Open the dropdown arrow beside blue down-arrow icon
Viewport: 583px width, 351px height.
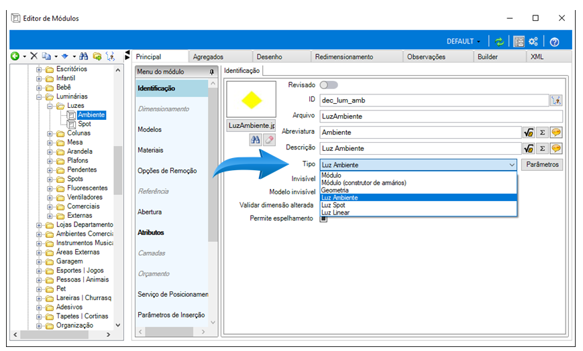tap(74, 57)
